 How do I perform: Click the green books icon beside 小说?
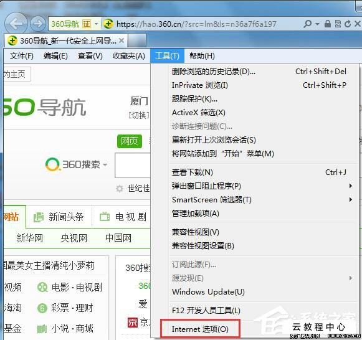(x=42, y=329)
